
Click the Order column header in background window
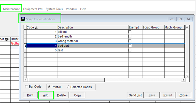(x=15, y=39)
